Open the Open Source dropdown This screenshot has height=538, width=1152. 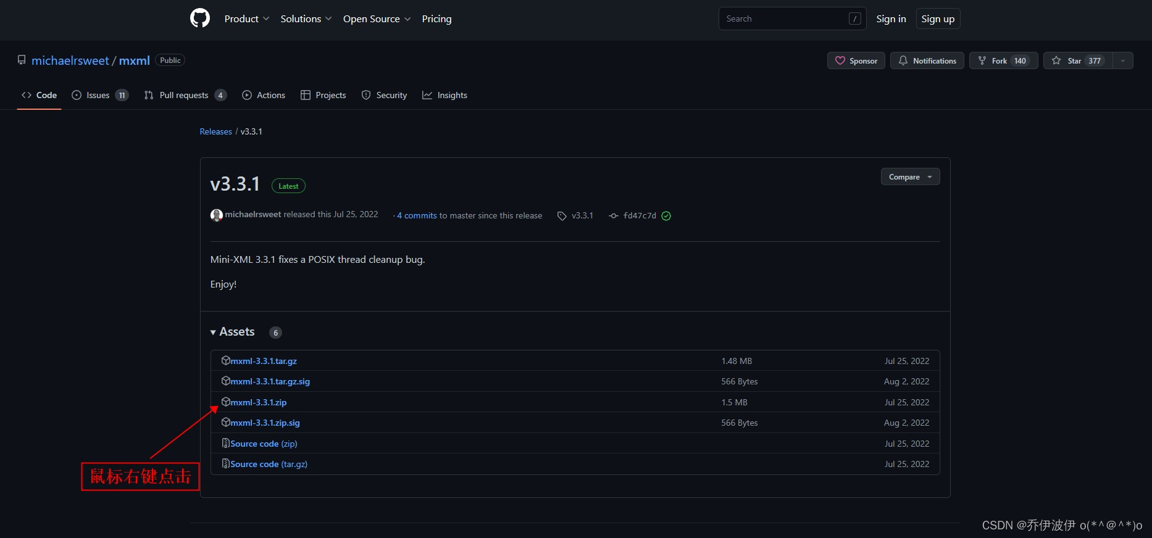coord(377,19)
